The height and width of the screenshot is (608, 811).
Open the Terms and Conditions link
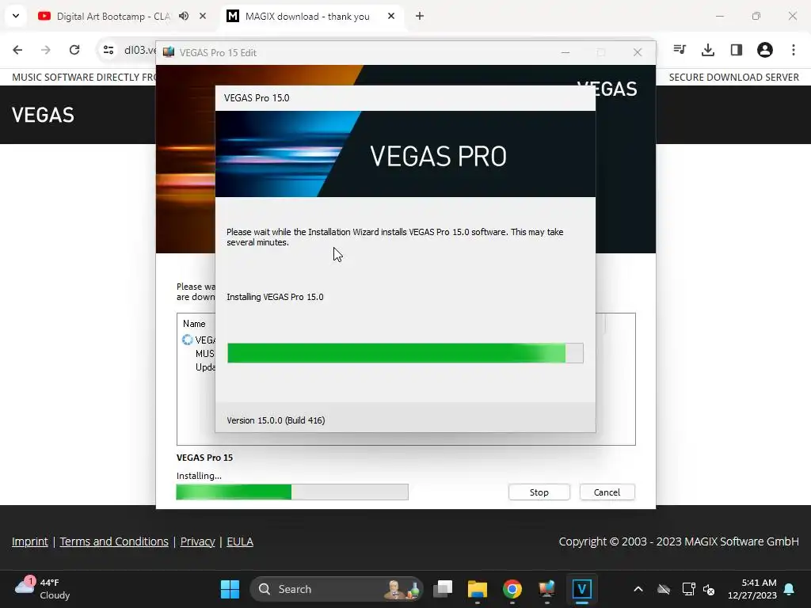point(114,541)
